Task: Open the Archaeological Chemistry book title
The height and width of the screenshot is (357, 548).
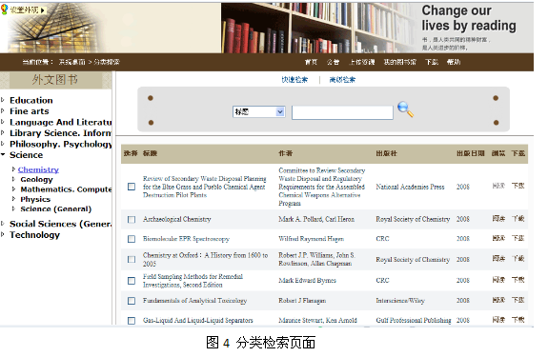Action: [177, 219]
